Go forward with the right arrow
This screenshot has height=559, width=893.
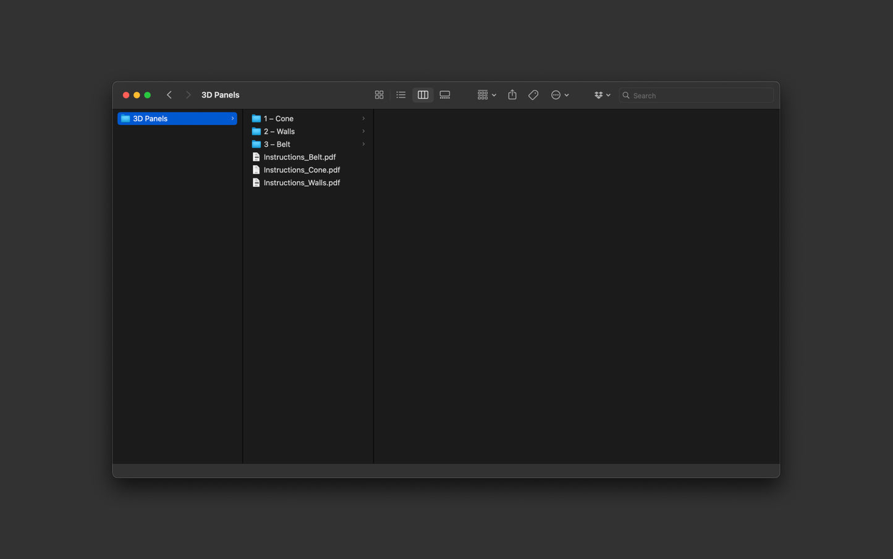coord(188,95)
